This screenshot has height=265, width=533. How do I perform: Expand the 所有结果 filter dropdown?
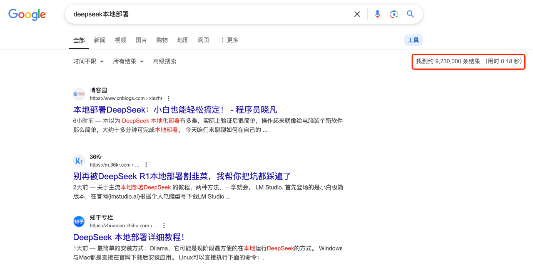(x=128, y=61)
